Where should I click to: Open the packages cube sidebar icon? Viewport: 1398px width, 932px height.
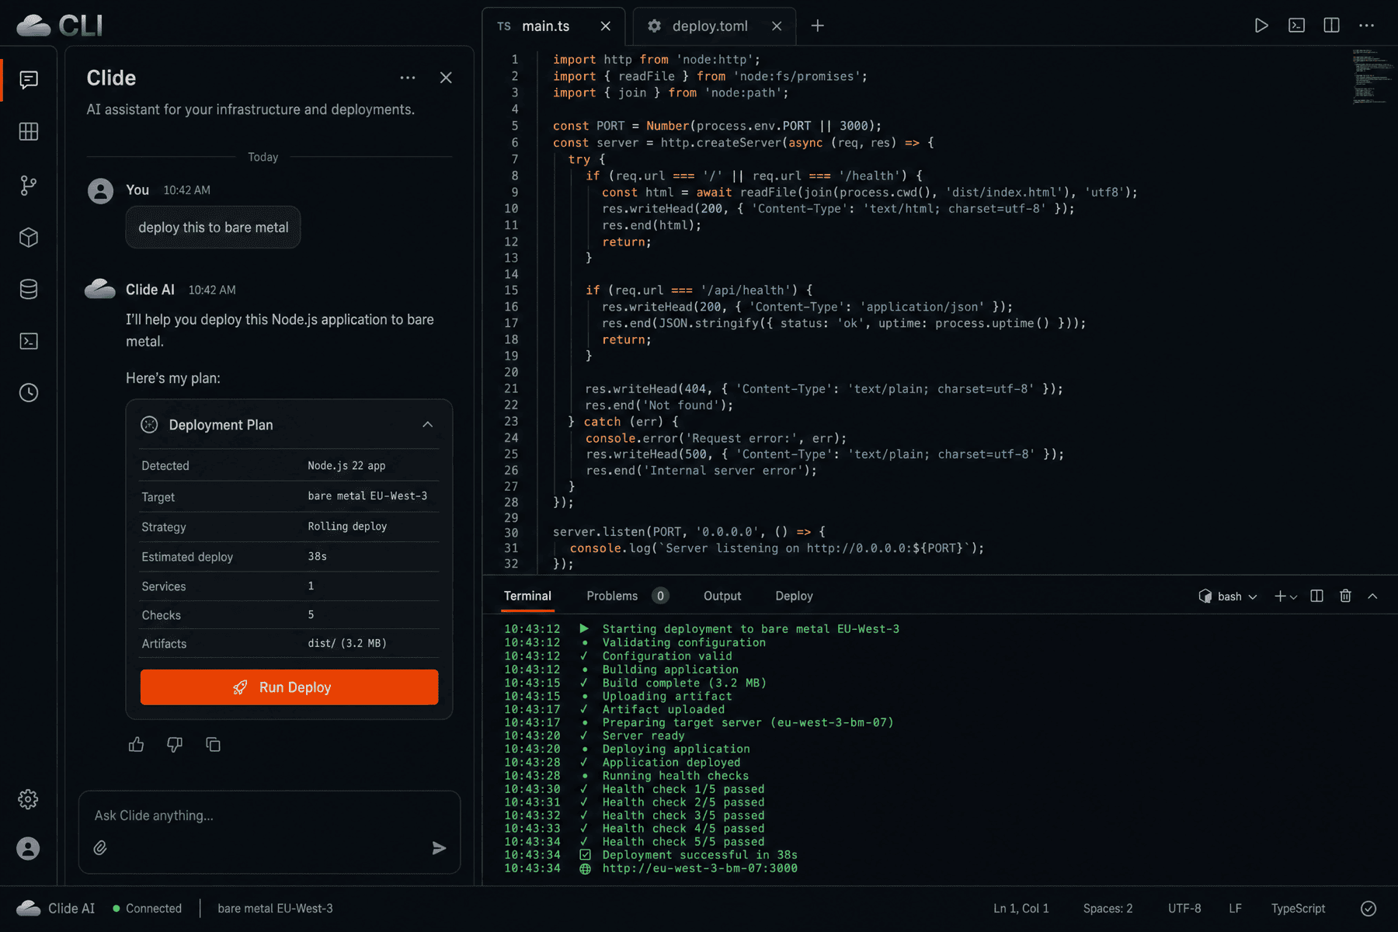tap(29, 237)
